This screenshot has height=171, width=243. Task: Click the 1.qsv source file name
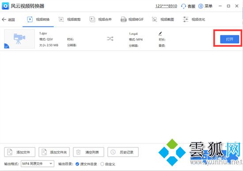[43, 33]
